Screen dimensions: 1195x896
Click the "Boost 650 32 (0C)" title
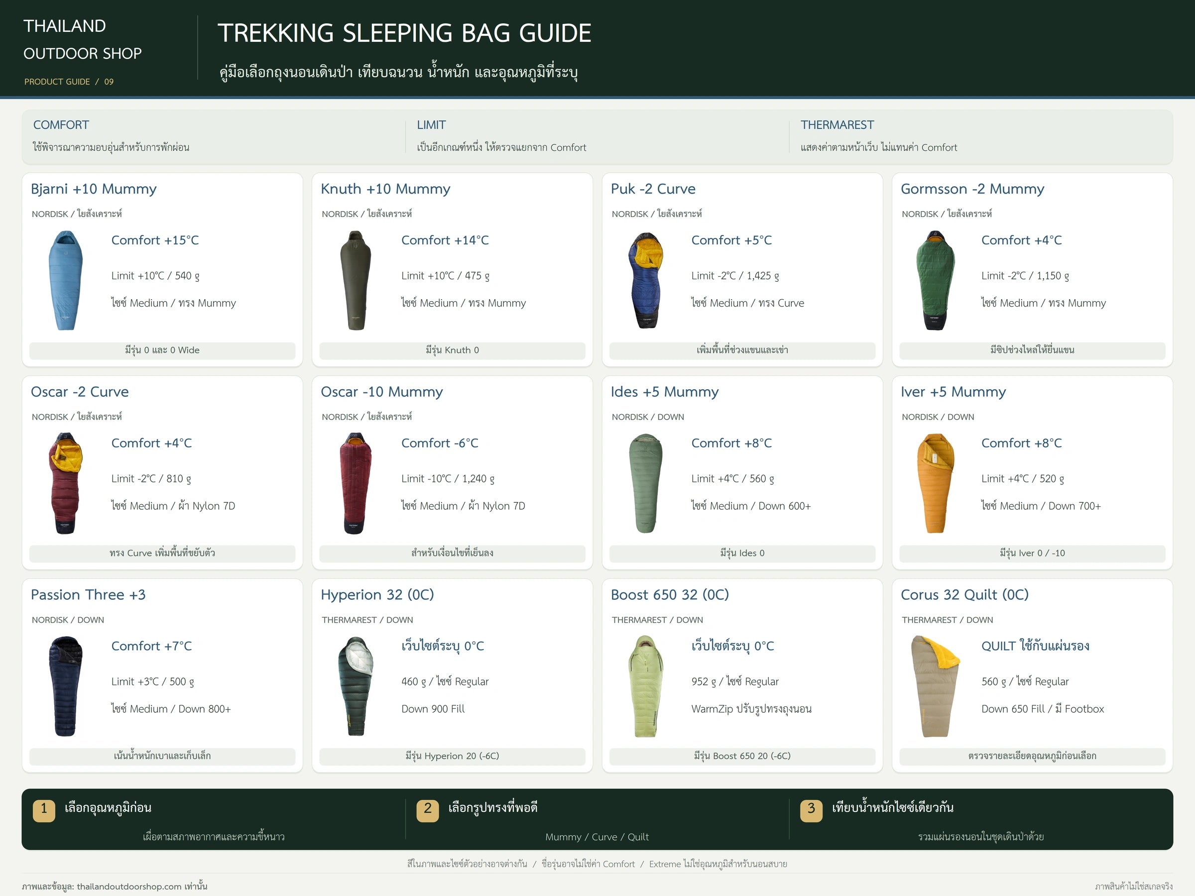(670, 595)
